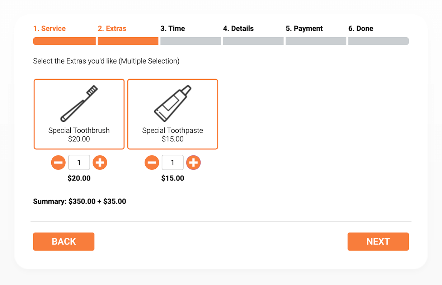The width and height of the screenshot is (442, 285).
Task: Go to the 1. Service step
Action: coord(50,28)
